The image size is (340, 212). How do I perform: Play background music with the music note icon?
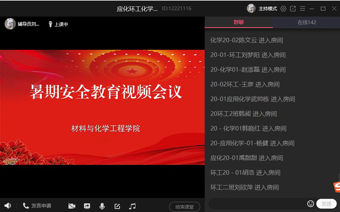tap(132, 206)
